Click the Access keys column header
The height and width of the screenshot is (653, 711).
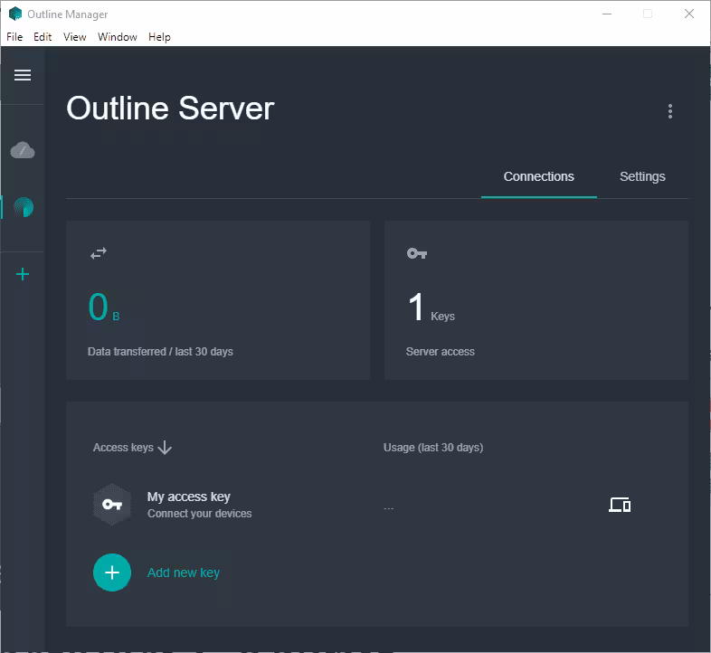point(123,448)
